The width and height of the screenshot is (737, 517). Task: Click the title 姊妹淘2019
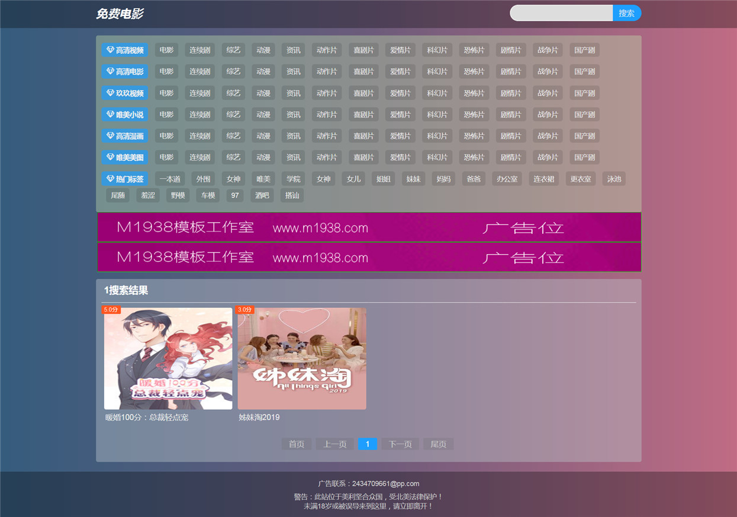(259, 418)
